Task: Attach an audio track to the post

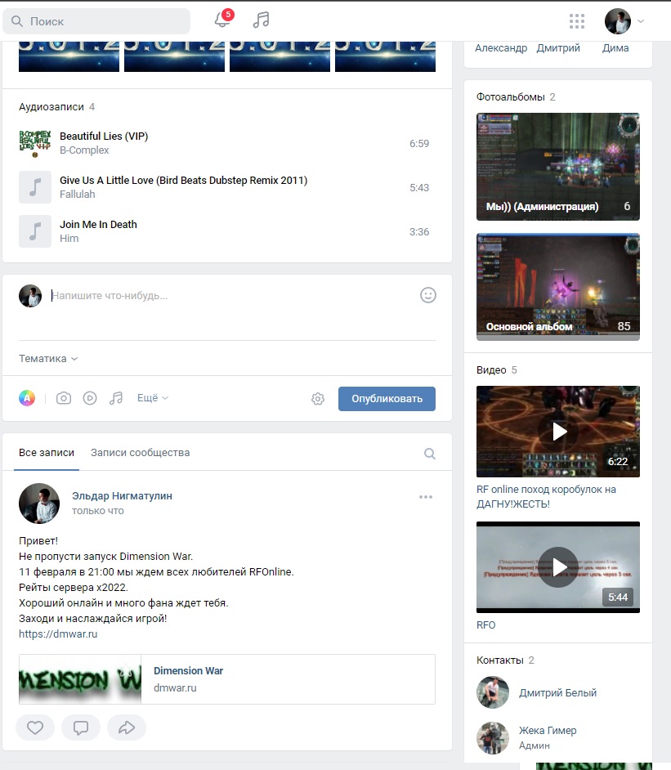Action: pyautogui.click(x=116, y=398)
